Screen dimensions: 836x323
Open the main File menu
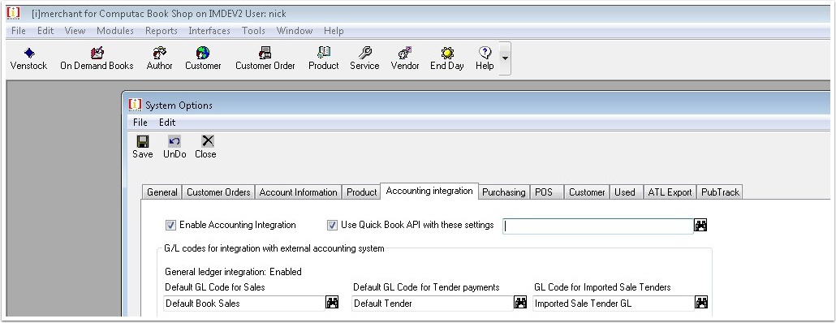pos(18,31)
